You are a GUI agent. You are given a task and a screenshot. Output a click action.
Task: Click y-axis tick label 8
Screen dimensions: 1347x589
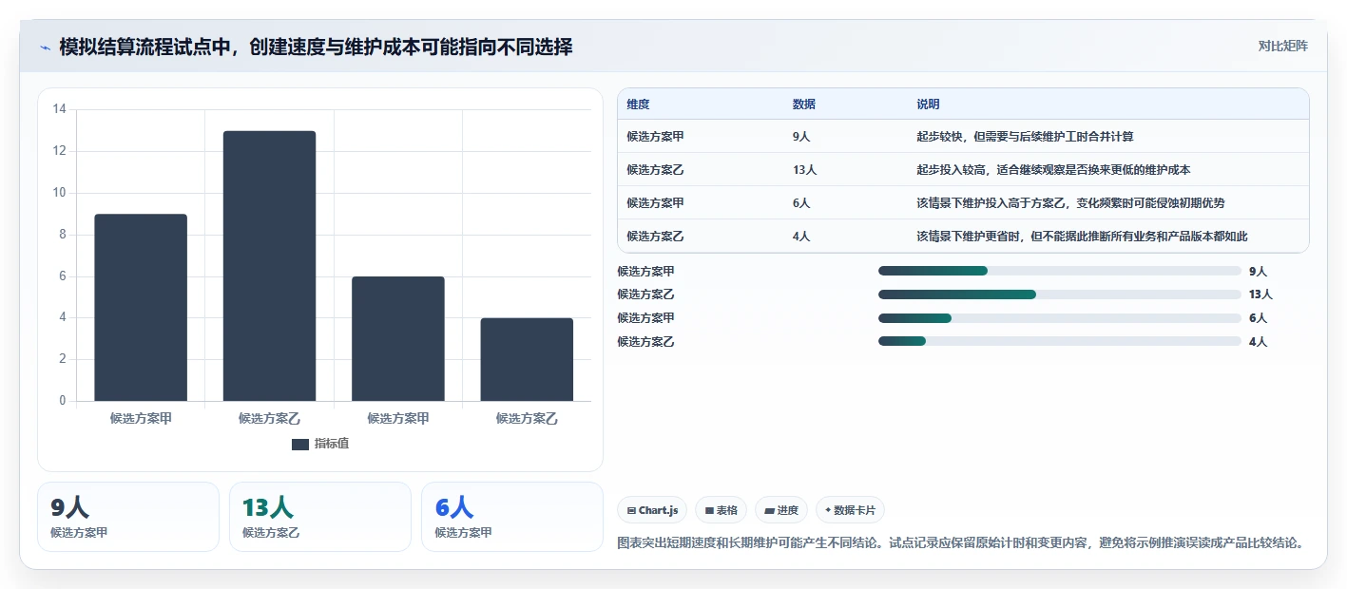(63, 235)
